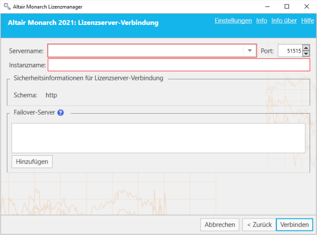This screenshot has width=317, height=235.
Task: Click the Failover-Server group label
Action: [x=35, y=112]
